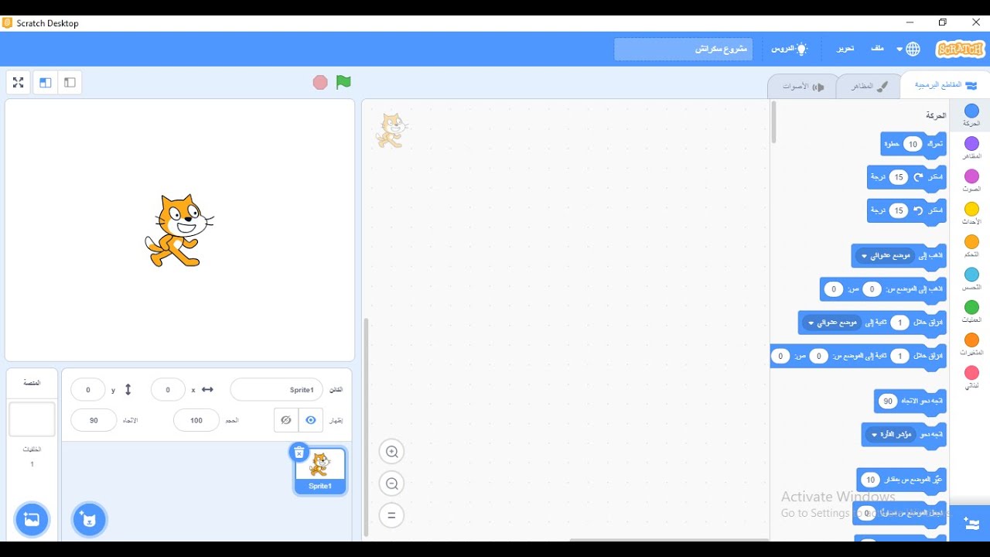This screenshot has height=557, width=990.
Task: Open الدروس tutorials with the lightbulb
Action: click(x=790, y=49)
